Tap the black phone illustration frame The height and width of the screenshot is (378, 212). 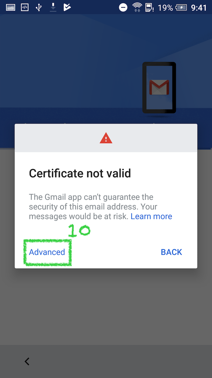(159, 88)
